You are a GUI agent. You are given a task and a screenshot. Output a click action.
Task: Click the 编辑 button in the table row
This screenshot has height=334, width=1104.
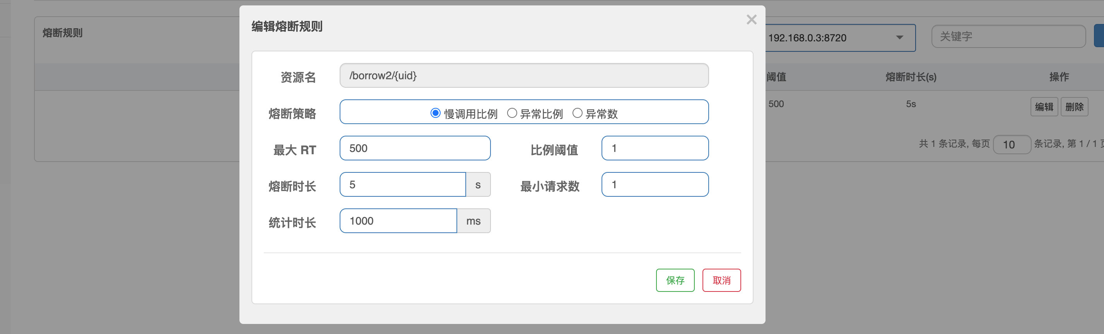point(1044,107)
